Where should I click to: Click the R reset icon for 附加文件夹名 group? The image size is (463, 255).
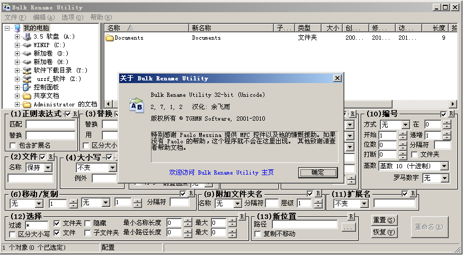pos(318,194)
